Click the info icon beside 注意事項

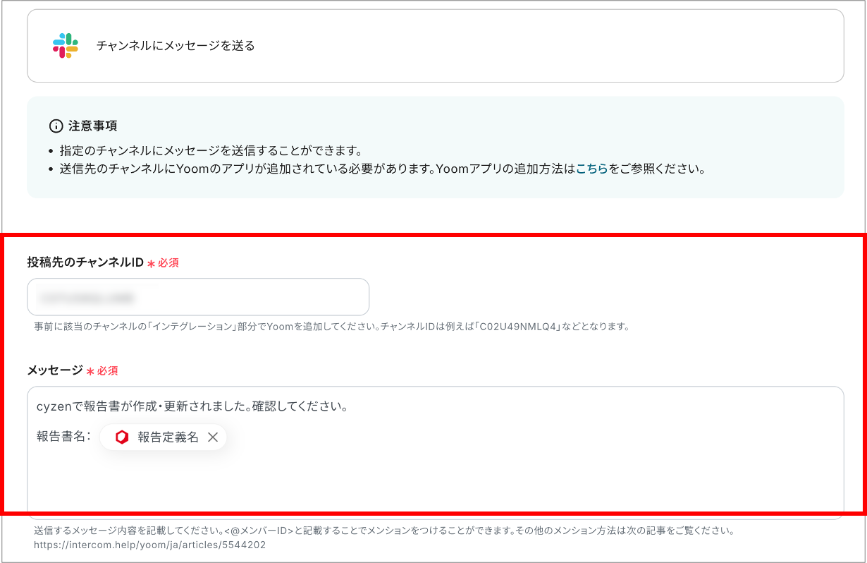click(x=56, y=126)
